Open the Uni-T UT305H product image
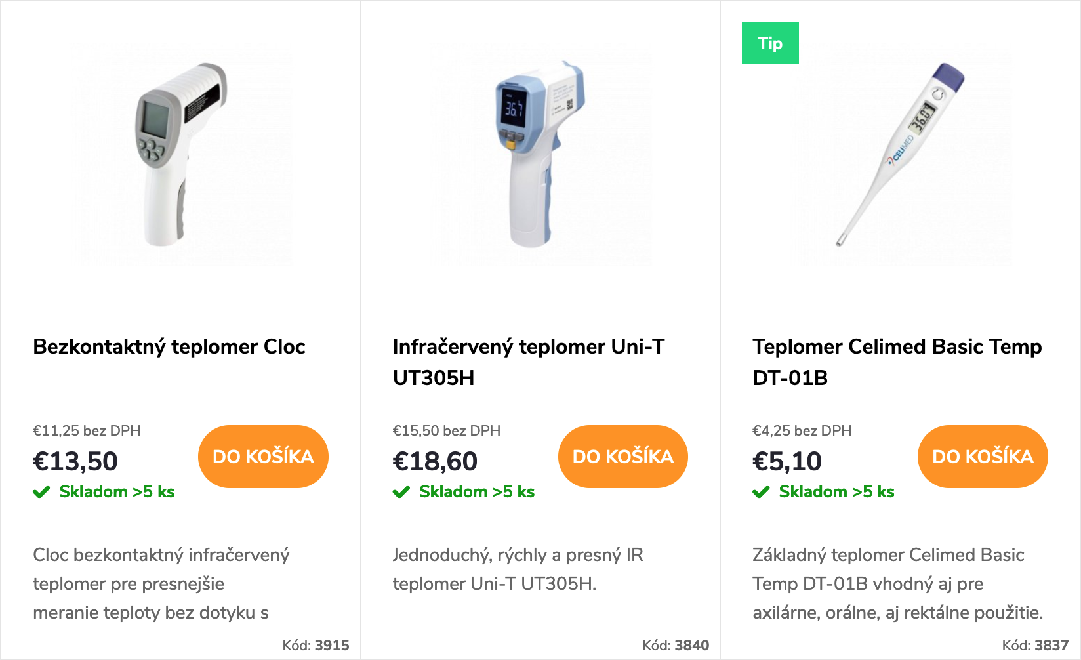1081x660 pixels. [540, 155]
